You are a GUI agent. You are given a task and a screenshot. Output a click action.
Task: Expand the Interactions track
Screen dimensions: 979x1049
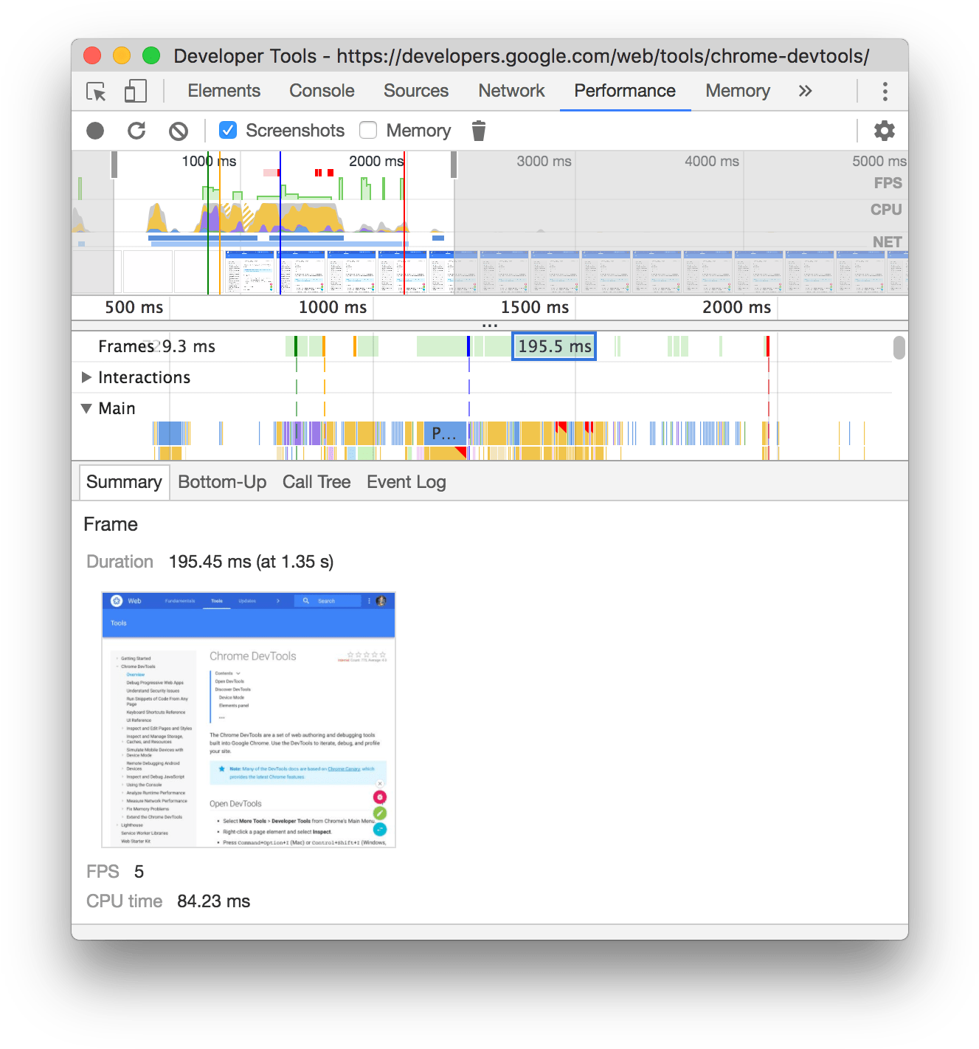coord(86,377)
